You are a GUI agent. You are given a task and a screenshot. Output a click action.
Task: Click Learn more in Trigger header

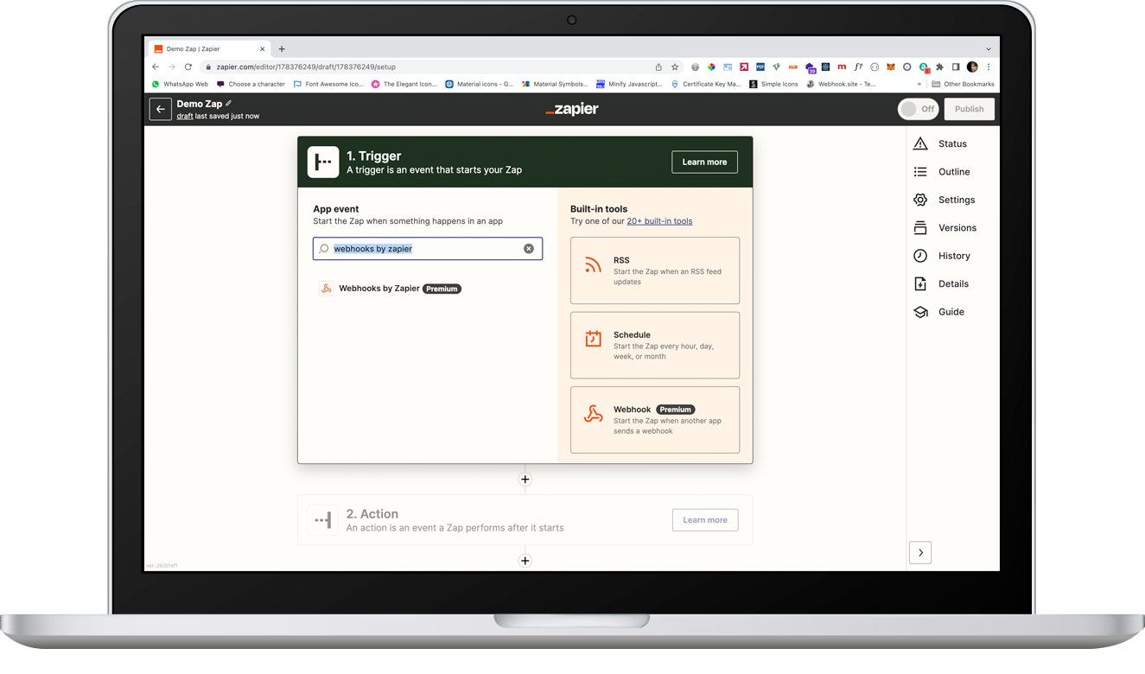[x=704, y=162]
